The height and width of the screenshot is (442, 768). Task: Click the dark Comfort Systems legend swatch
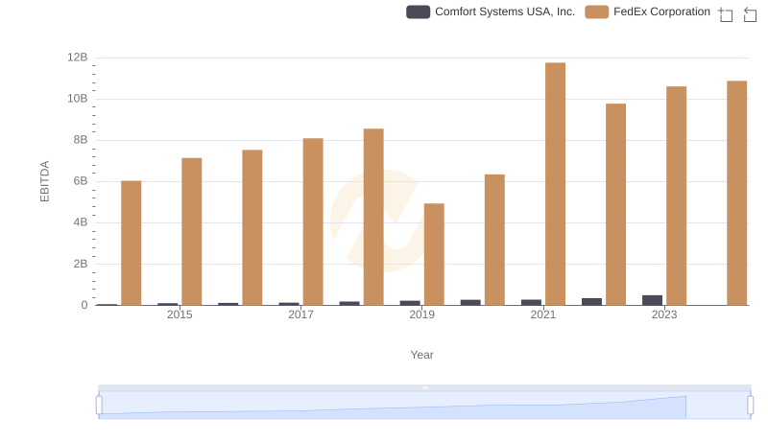coord(418,12)
